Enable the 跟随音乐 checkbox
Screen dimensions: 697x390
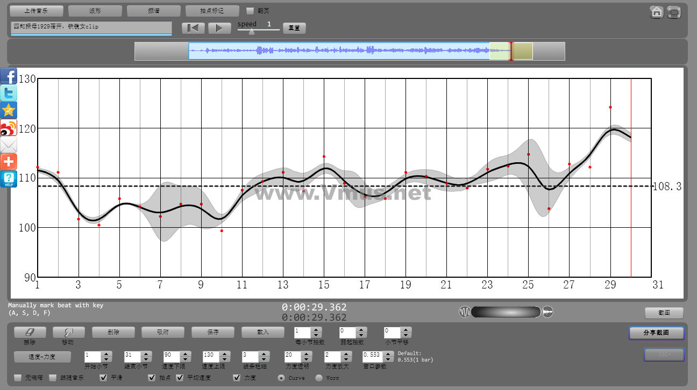point(53,378)
